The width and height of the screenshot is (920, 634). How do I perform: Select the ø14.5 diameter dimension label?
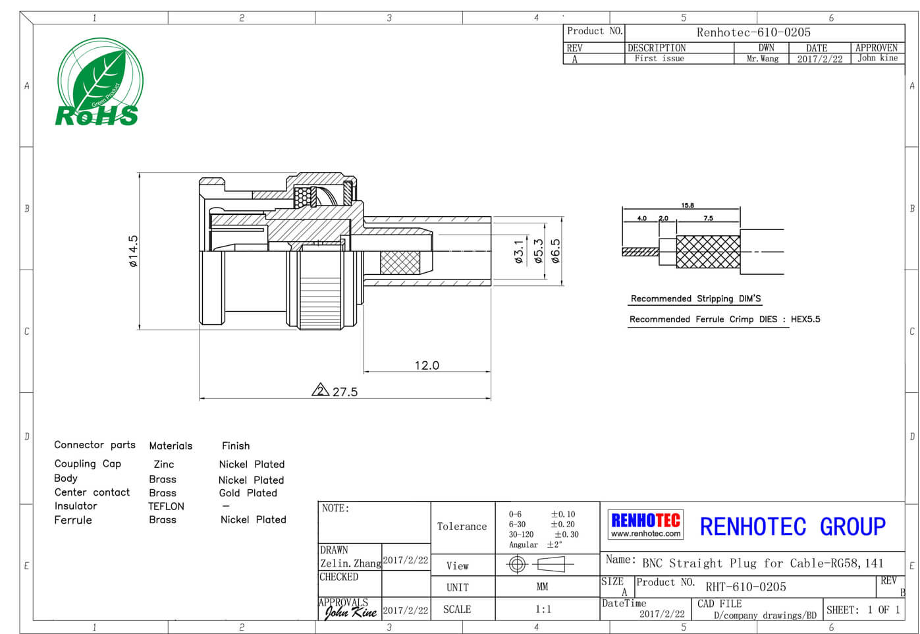click(x=134, y=251)
